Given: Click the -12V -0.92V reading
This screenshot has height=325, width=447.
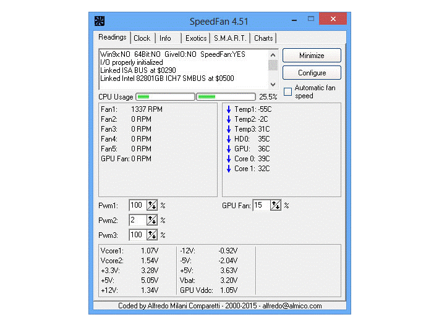Looking at the screenshot, I should [x=209, y=251].
